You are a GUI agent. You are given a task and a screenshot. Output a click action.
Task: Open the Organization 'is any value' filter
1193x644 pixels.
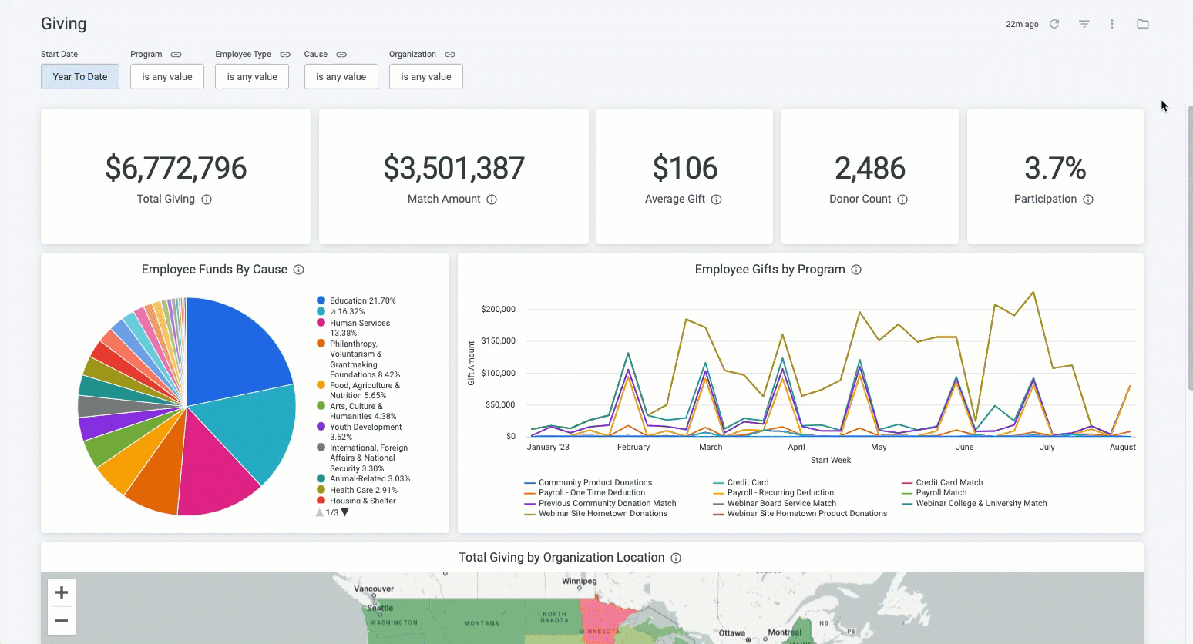[x=426, y=77]
